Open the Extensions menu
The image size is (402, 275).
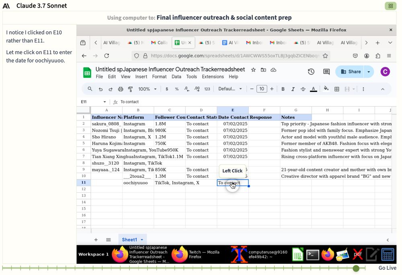point(213,77)
